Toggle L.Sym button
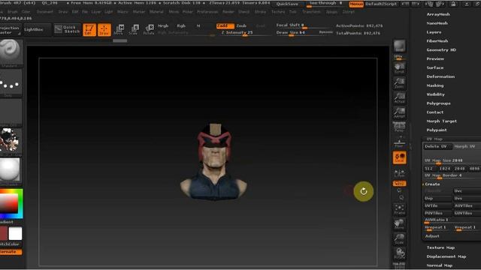The height and width of the screenshot is (270, 481). (x=399, y=173)
